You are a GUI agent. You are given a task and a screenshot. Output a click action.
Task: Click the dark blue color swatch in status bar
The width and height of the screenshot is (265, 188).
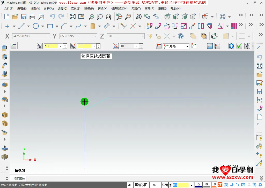198,185
